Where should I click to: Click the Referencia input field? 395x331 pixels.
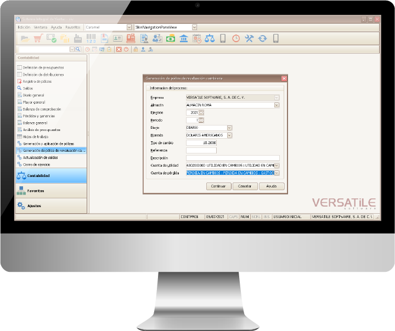(x=201, y=151)
